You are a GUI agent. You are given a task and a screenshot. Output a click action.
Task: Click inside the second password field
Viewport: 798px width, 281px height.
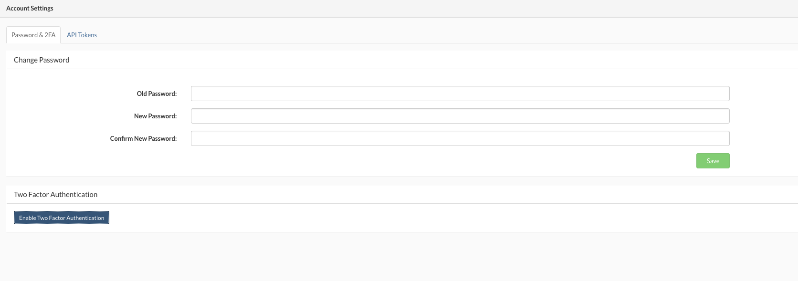pos(460,116)
